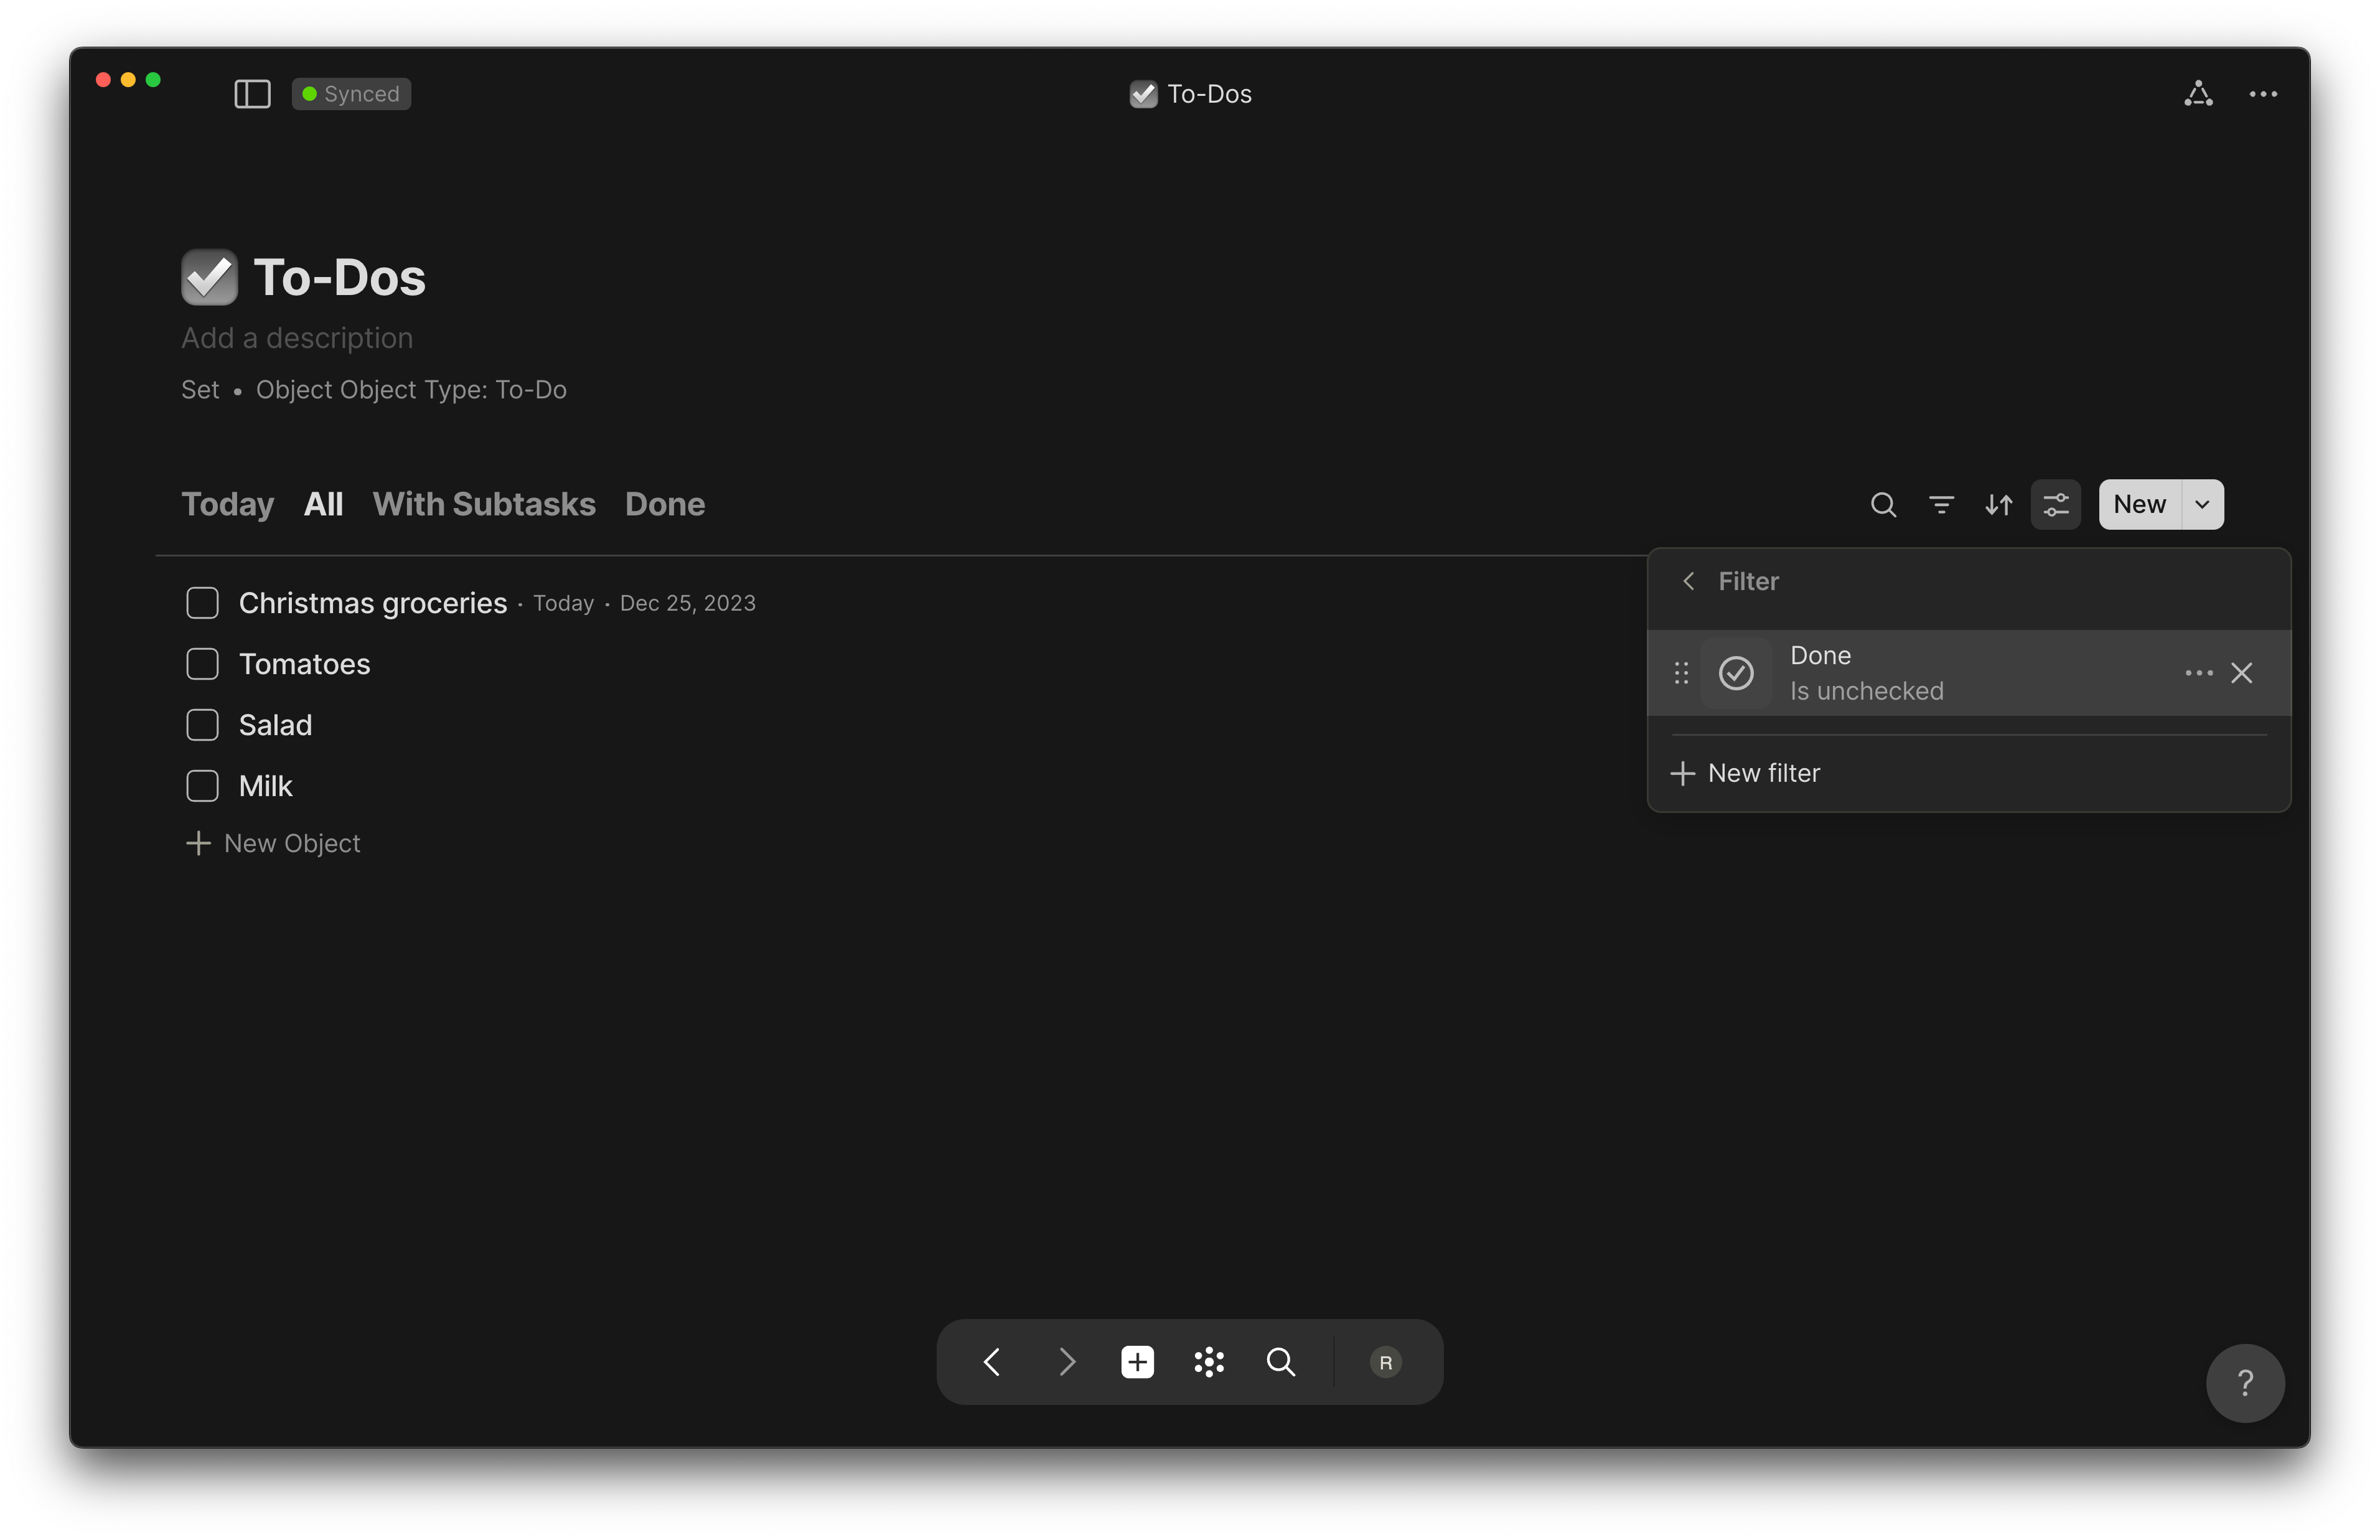Select the plus icon in bottom navigation
This screenshot has width=2380, height=1540.
coord(1138,1361)
